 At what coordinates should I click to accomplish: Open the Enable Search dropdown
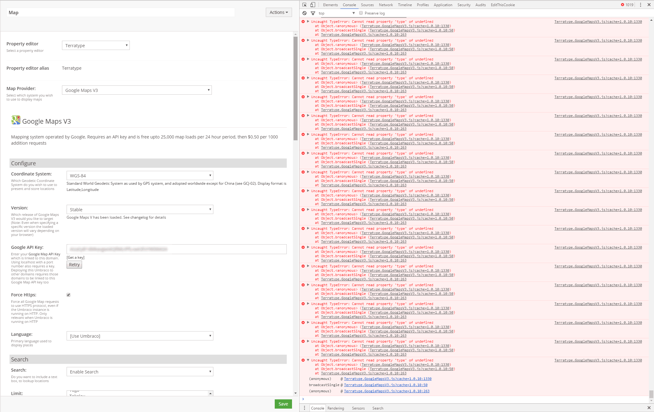[x=140, y=372]
